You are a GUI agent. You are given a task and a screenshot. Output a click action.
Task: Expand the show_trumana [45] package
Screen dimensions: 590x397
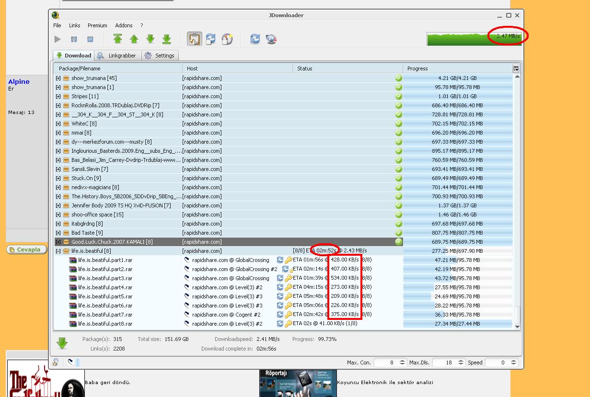pos(58,78)
